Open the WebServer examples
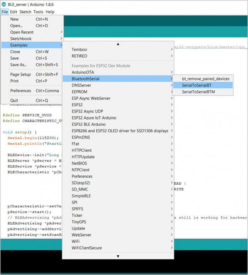 [118, 235]
